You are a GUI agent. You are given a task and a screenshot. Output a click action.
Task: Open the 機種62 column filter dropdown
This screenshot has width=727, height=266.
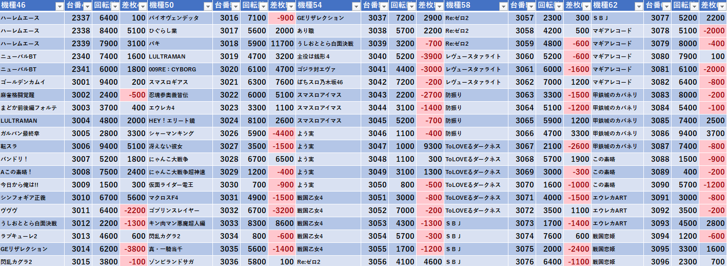pos(638,6)
